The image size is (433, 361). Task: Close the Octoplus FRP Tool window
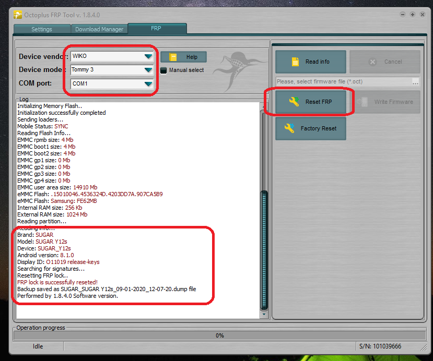(423, 15)
